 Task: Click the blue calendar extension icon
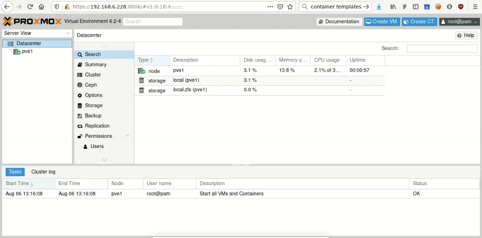(427, 7)
